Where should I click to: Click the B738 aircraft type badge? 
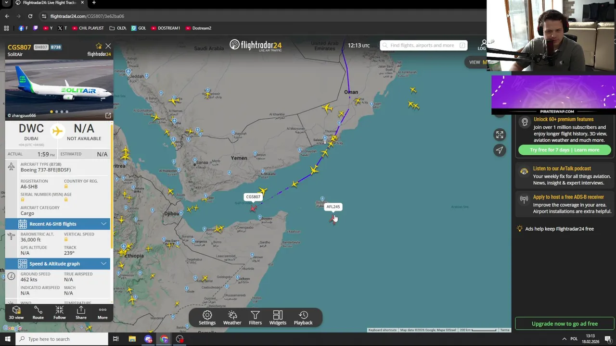click(x=56, y=47)
